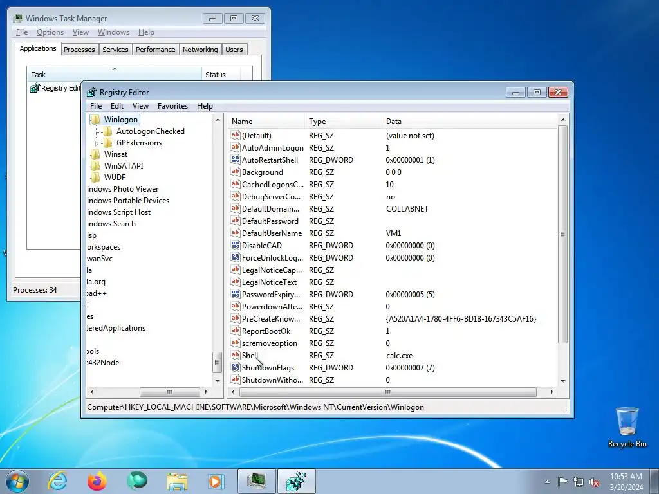Click the AutoLogonChecked folder icon

pos(108,131)
